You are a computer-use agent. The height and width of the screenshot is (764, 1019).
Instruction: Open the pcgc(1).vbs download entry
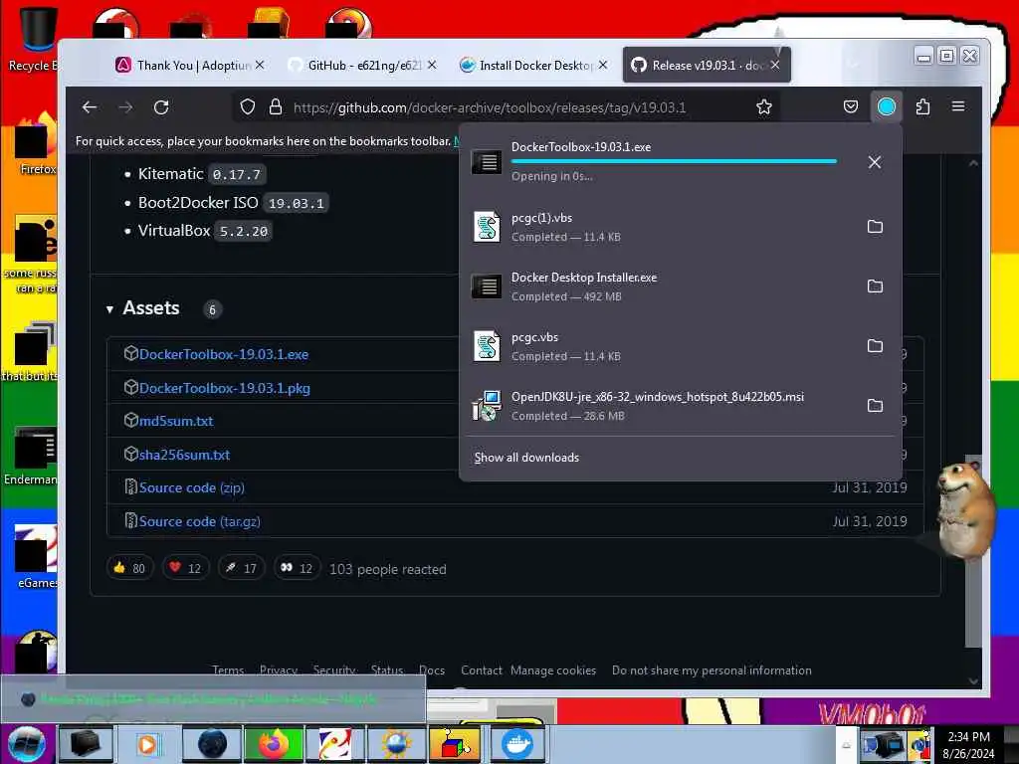pyautogui.click(x=657, y=227)
